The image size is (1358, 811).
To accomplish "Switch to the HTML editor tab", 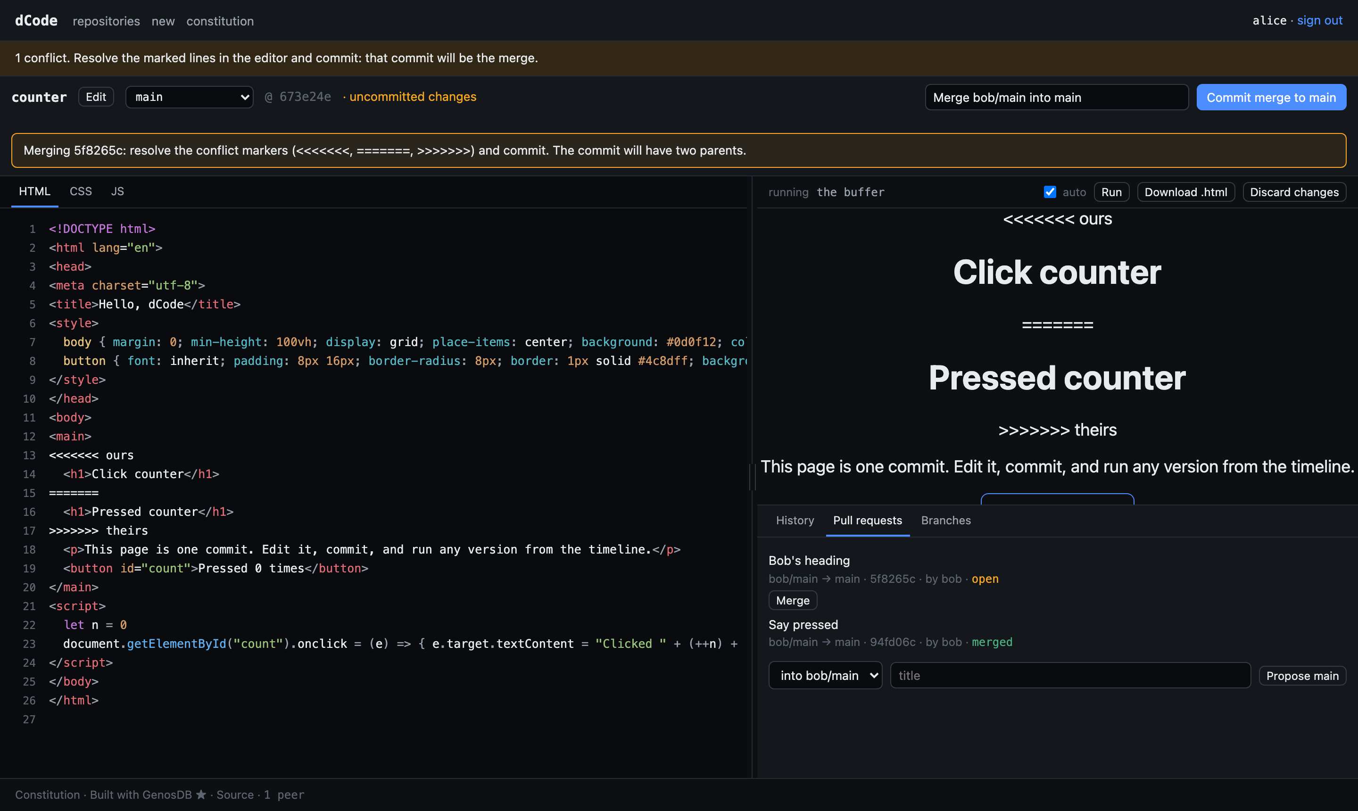I will click(34, 191).
